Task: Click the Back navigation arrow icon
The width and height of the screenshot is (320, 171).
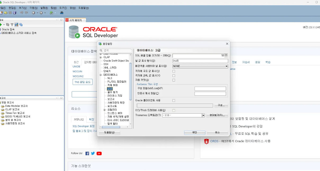Action: pyautogui.click(x=34, y=13)
